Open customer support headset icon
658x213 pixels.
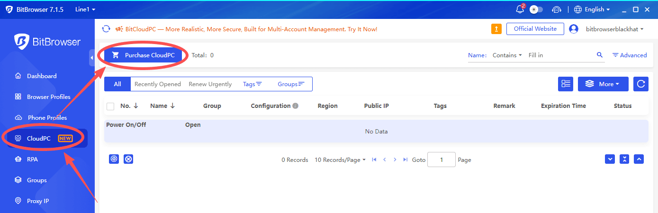557,9
